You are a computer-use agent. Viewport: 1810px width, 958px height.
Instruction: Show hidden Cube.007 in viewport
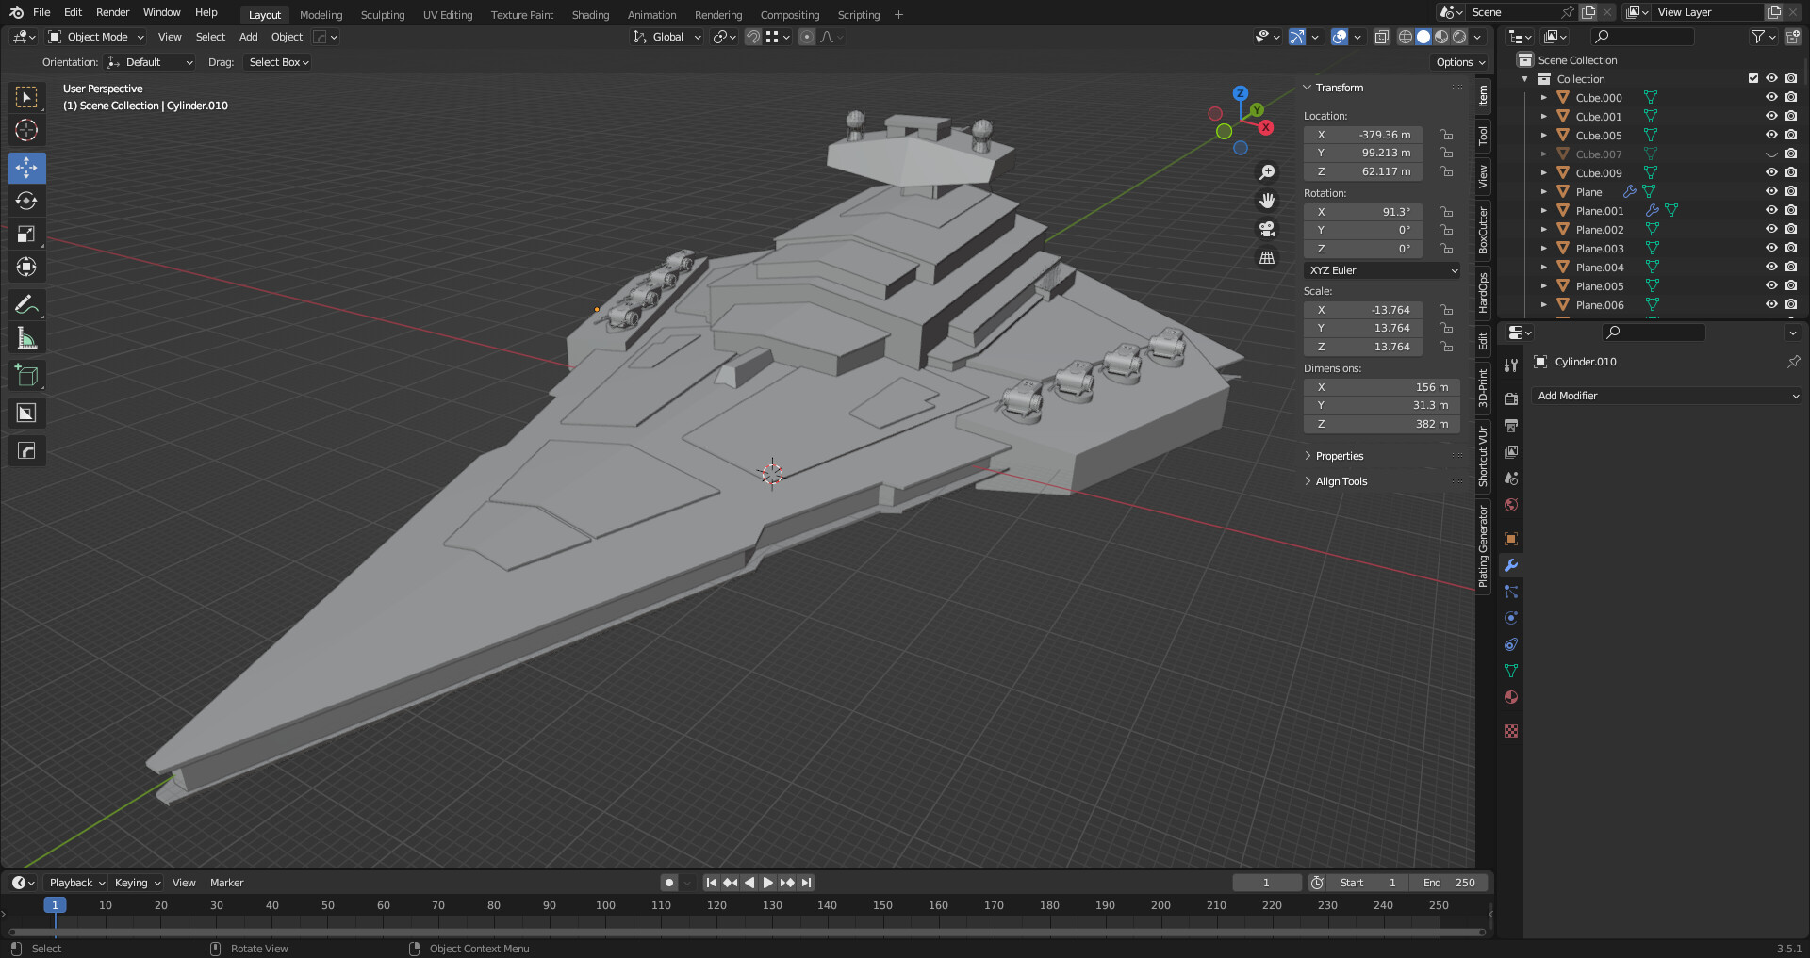(x=1771, y=154)
